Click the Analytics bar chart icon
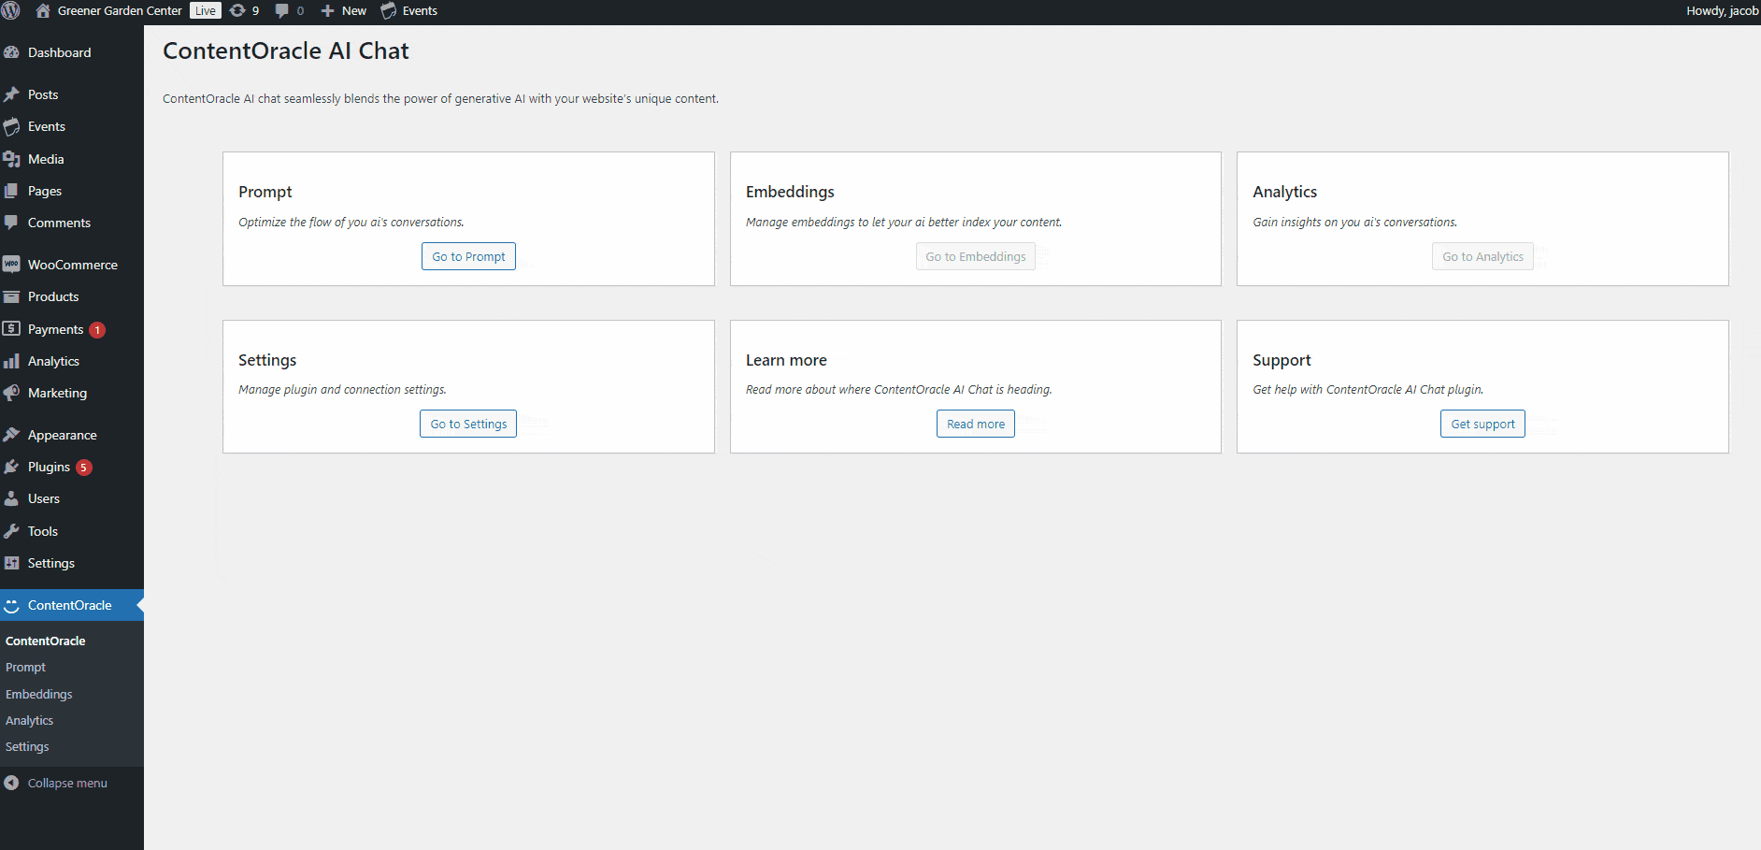 point(11,361)
